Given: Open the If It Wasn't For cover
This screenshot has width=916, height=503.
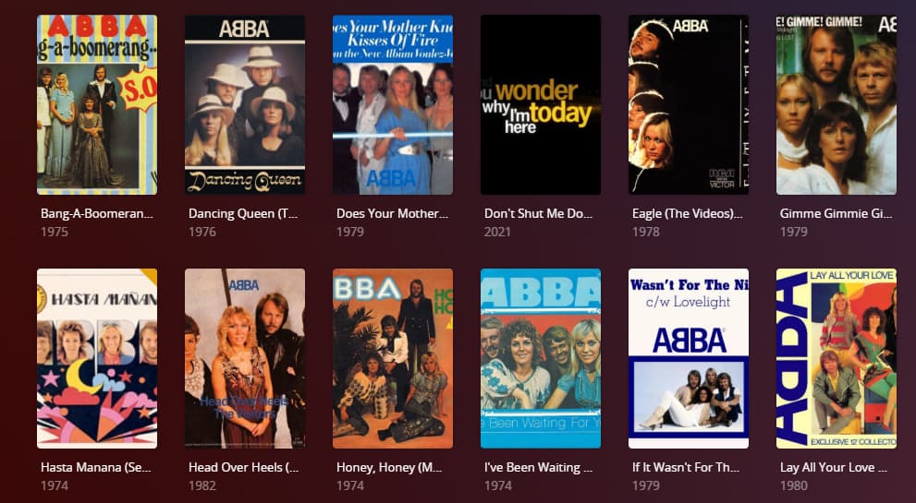Looking at the screenshot, I should tap(689, 358).
